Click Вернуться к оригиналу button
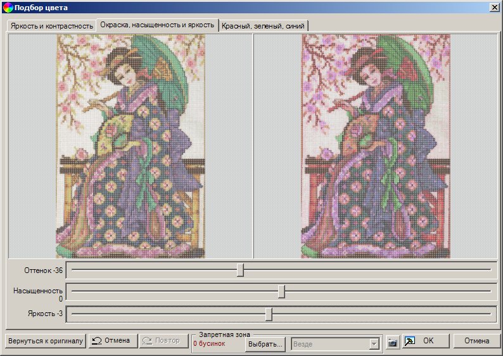 (x=46, y=341)
